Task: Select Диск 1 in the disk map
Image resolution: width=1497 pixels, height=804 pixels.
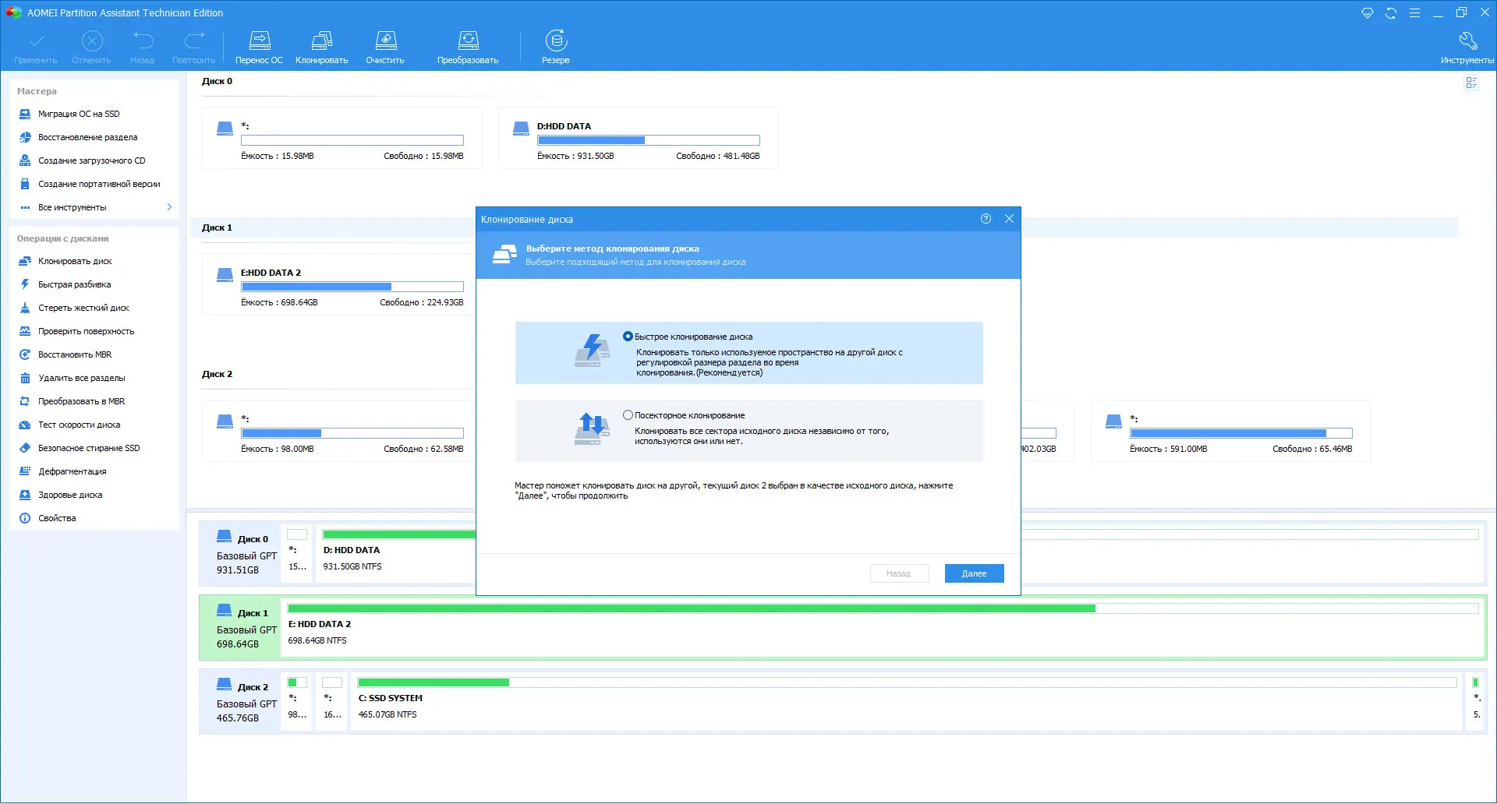Action: coord(240,628)
